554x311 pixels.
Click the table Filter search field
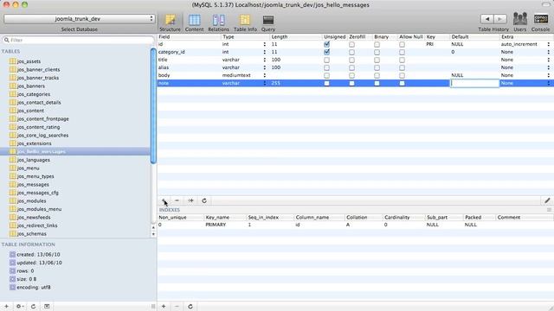pyautogui.click(x=79, y=41)
